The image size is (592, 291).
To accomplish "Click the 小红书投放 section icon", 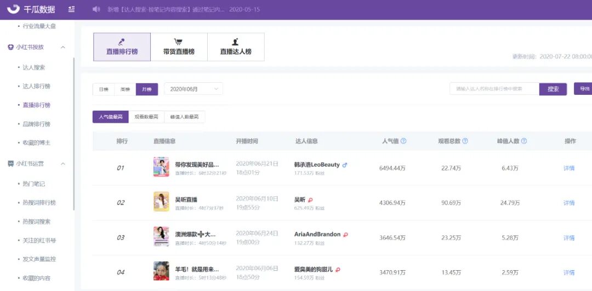I will click(x=10, y=47).
